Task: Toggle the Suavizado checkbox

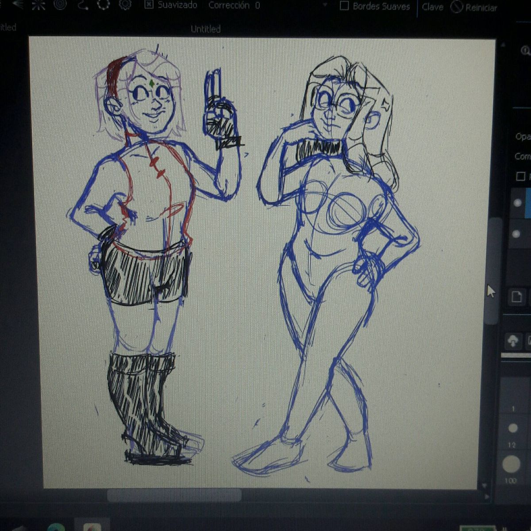Action: pyautogui.click(x=149, y=4)
